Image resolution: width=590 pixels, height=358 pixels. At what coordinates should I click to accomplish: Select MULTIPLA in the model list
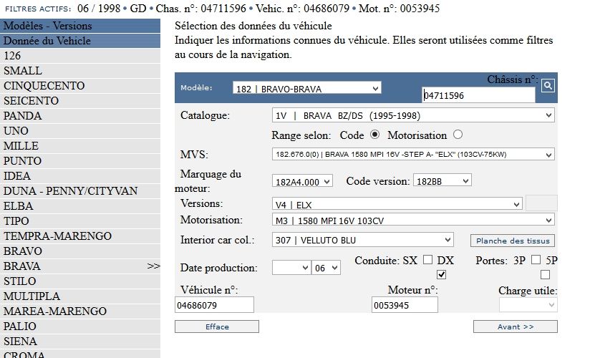click(x=80, y=296)
